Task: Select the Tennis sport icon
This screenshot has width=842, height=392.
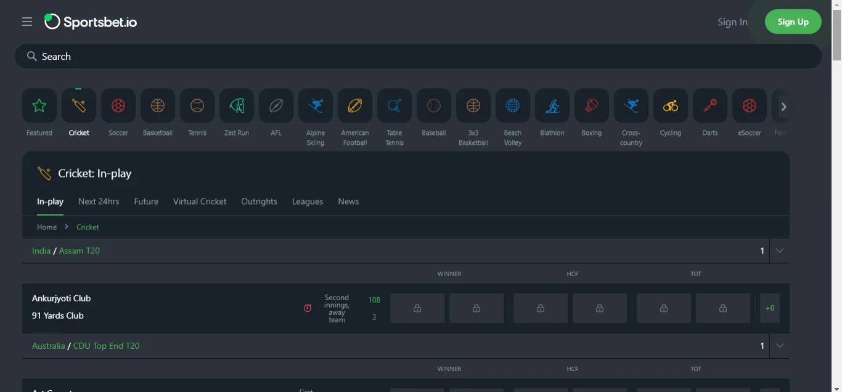Action: 197,106
